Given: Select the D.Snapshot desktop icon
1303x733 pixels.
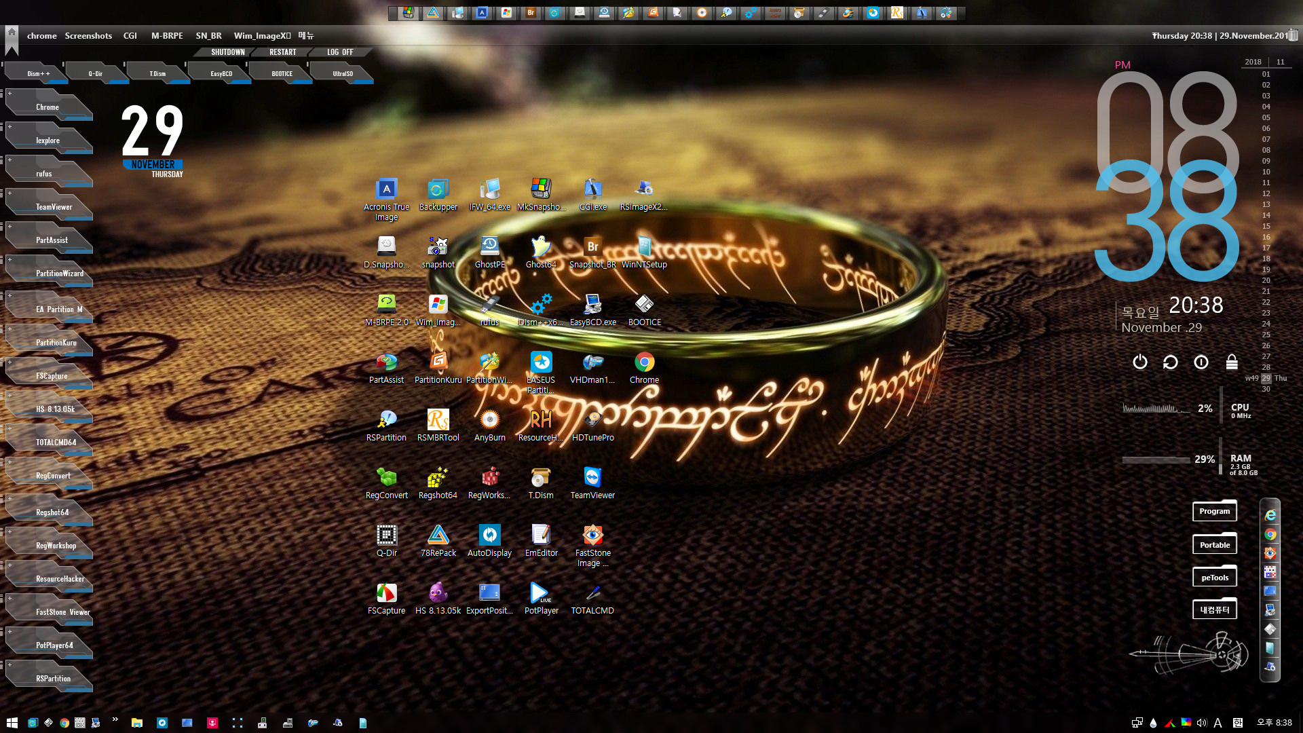Looking at the screenshot, I should [x=386, y=252].
